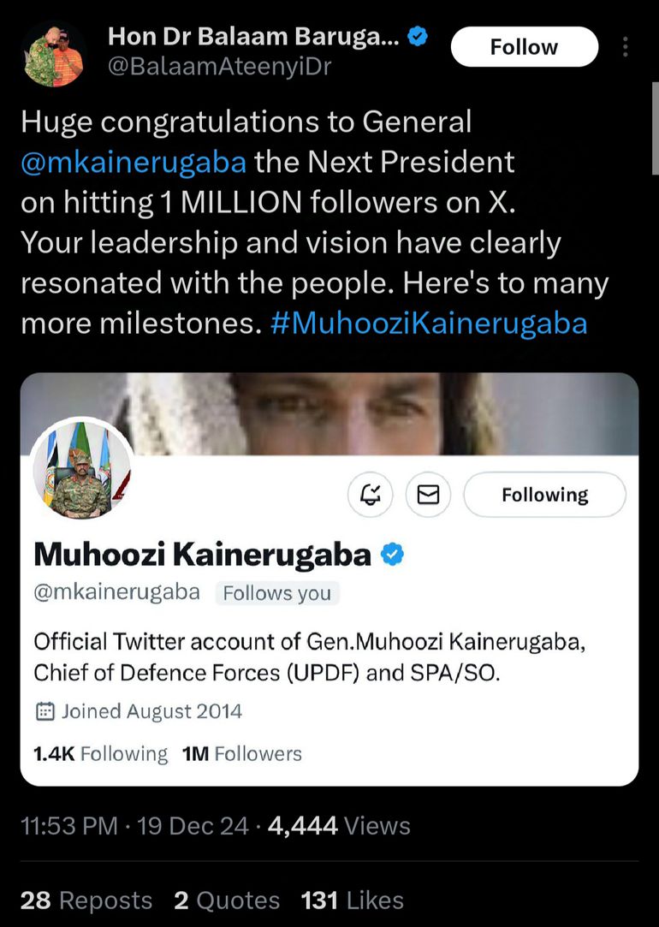Click the blue verified badge beside Balaam's name
This screenshot has width=659, height=927.
point(418,36)
